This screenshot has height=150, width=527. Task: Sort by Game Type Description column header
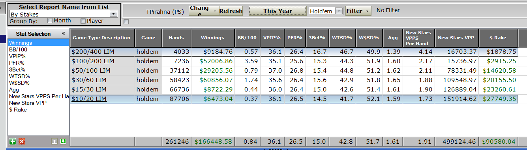pyautogui.click(x=102, y=38)
